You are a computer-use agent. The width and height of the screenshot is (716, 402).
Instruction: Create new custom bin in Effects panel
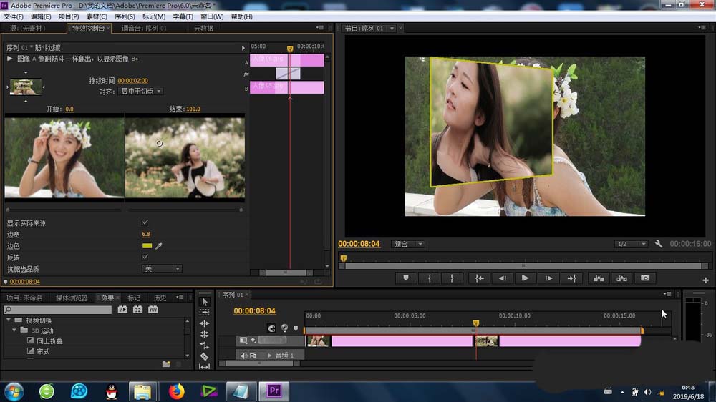coord(166,363)
